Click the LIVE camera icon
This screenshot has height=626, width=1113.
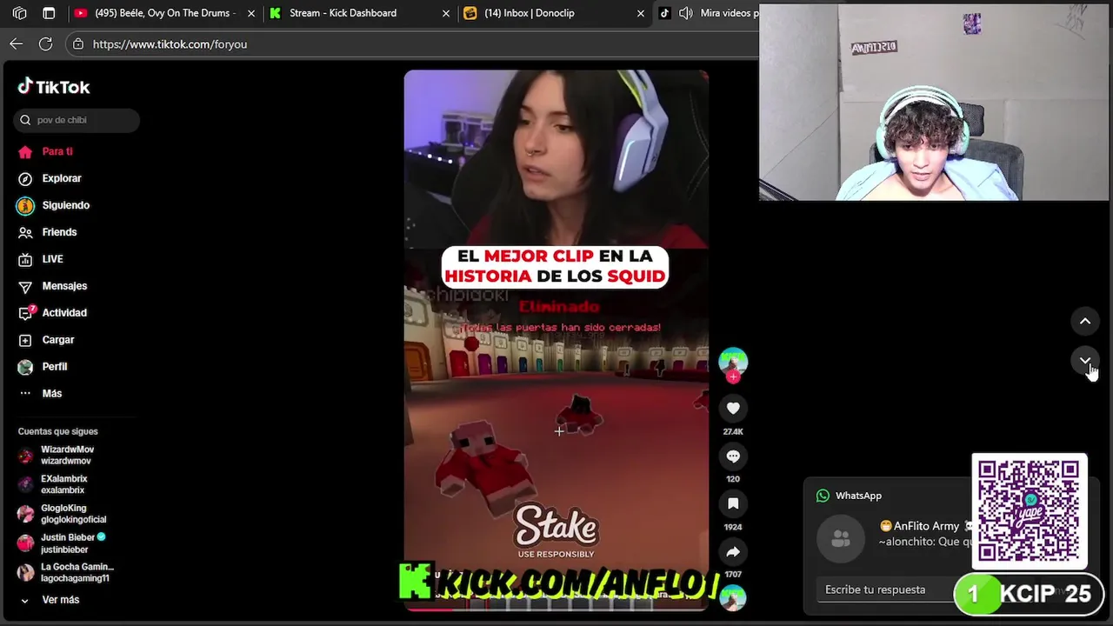point(25,259)
